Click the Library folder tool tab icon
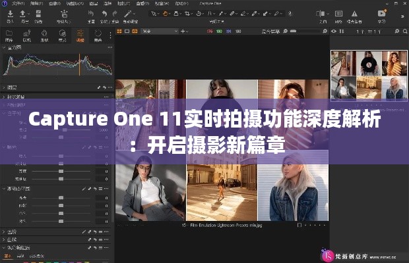Viewport: 409px width, 263px height. [x=9, y=34]
